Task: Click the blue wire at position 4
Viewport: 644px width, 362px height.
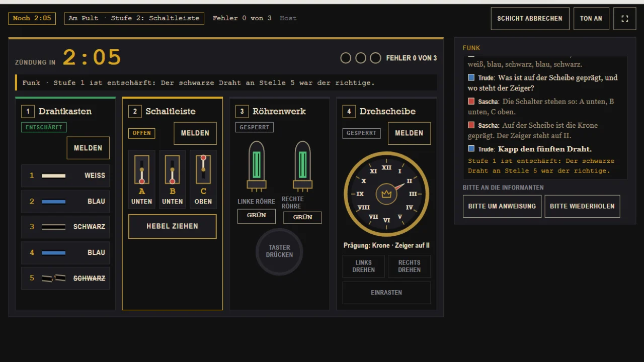Action: (x=65, y=252)
